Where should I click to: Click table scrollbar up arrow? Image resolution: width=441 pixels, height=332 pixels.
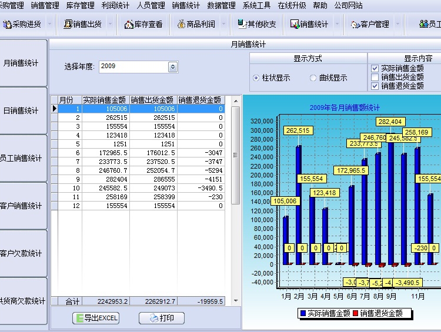click(236, 101)
